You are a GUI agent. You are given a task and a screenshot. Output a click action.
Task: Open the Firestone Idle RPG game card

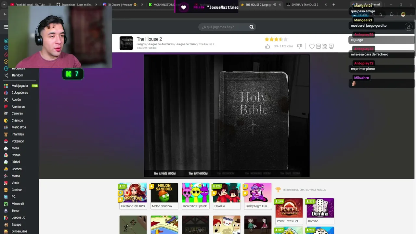(133, 196)
